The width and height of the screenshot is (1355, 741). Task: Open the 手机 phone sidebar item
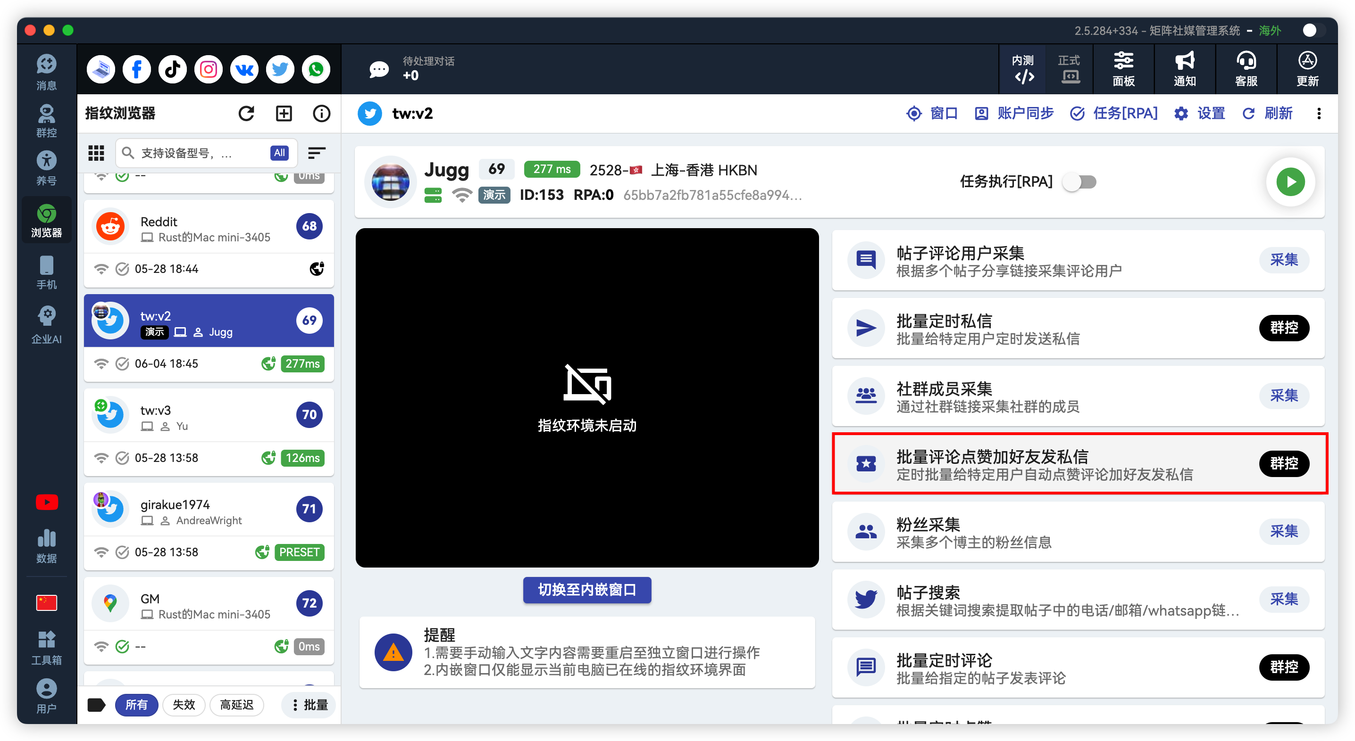click(46, 272)
